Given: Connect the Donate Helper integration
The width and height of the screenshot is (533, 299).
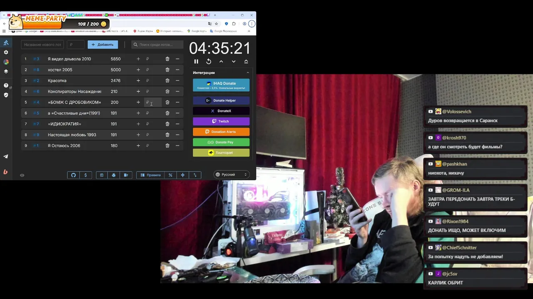Looking at the screenshot, I should point(221,100).
